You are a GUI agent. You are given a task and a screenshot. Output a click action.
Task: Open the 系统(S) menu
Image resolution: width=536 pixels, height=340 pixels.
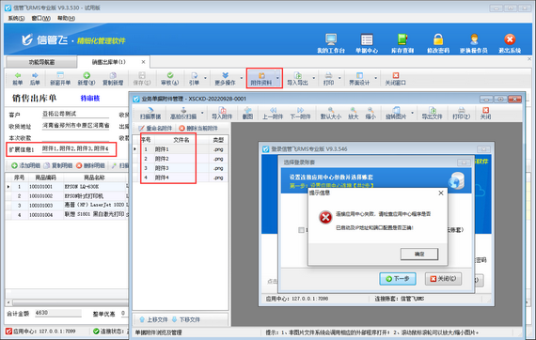(16, 18)
